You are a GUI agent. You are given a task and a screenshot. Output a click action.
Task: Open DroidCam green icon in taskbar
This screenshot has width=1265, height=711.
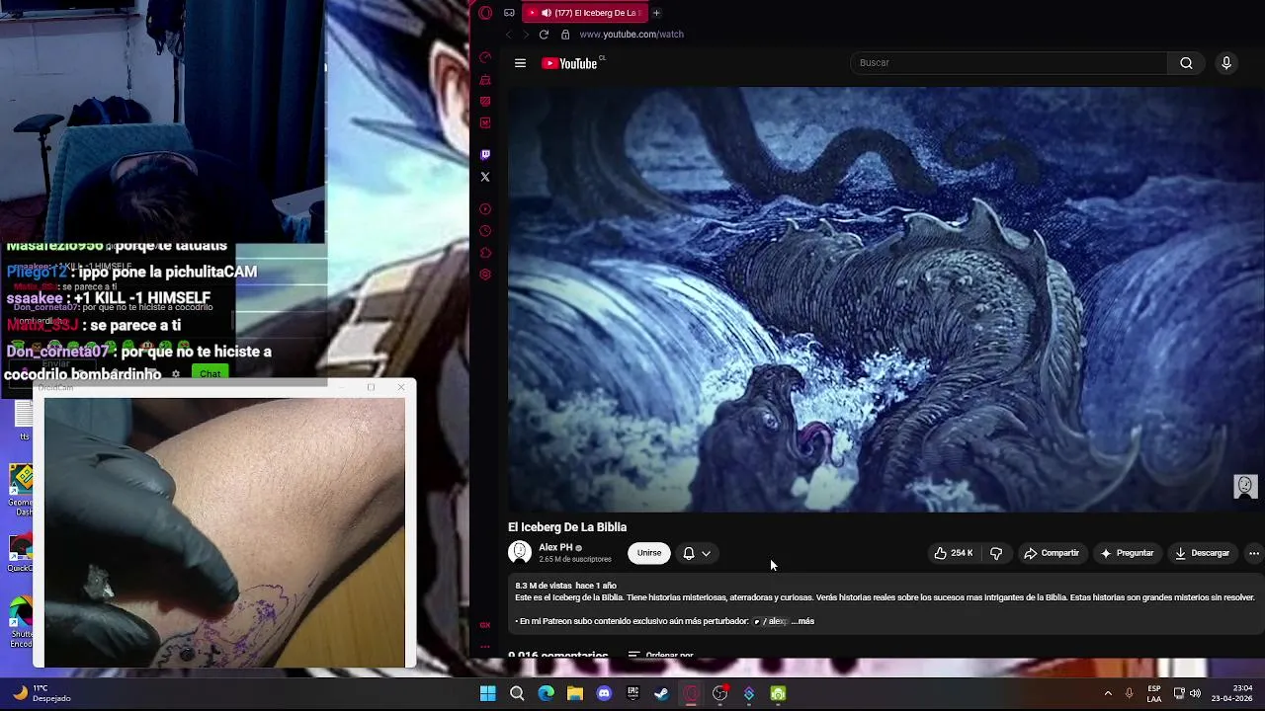[779, 694]
